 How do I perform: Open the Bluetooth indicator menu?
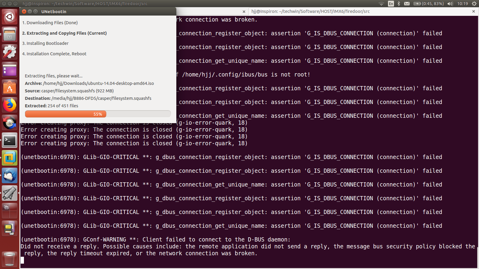[x=399, y=4]
